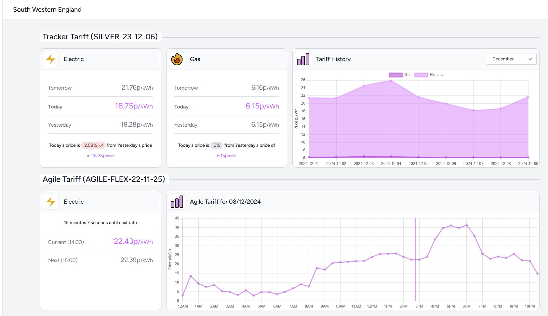Click the small pink 6.15p/kWh reference under Gas
This screenshot has height=316, width=548.
click(227, 156)
